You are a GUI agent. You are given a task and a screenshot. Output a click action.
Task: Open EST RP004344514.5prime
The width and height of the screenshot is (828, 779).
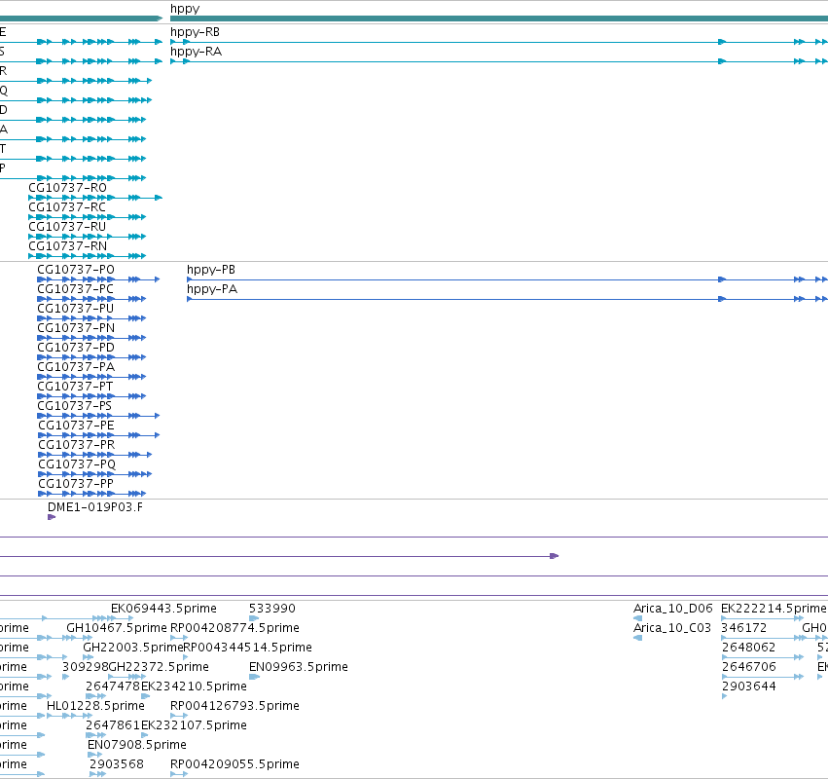(247, 648)
